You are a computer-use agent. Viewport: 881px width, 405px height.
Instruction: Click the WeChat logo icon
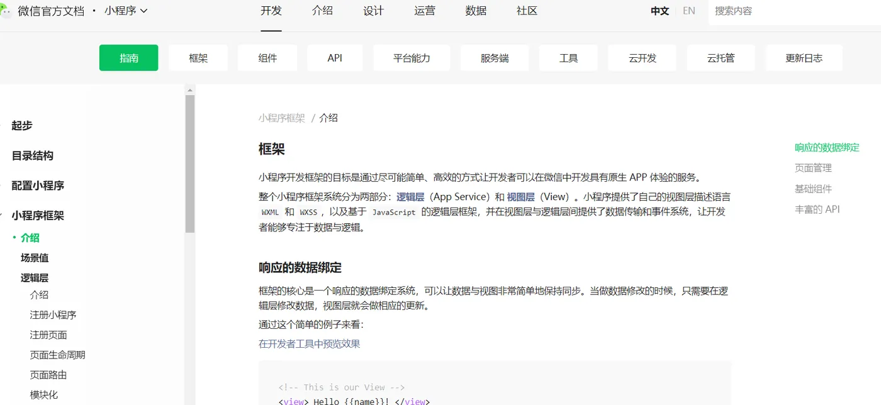(6, 11)
